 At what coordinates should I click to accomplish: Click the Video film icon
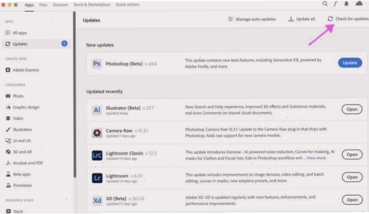coord(8,118)
